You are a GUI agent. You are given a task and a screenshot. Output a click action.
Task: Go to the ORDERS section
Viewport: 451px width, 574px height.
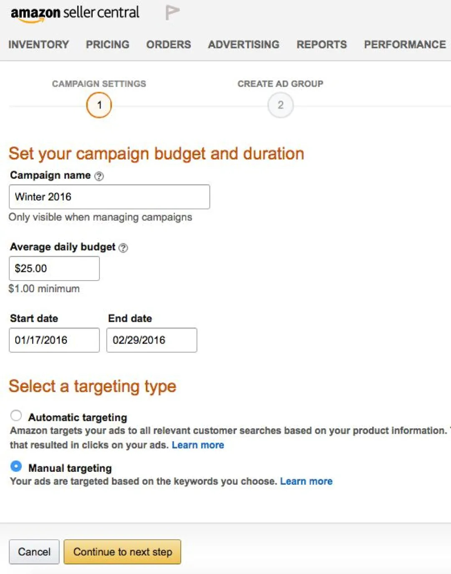[x=168, y=45]
